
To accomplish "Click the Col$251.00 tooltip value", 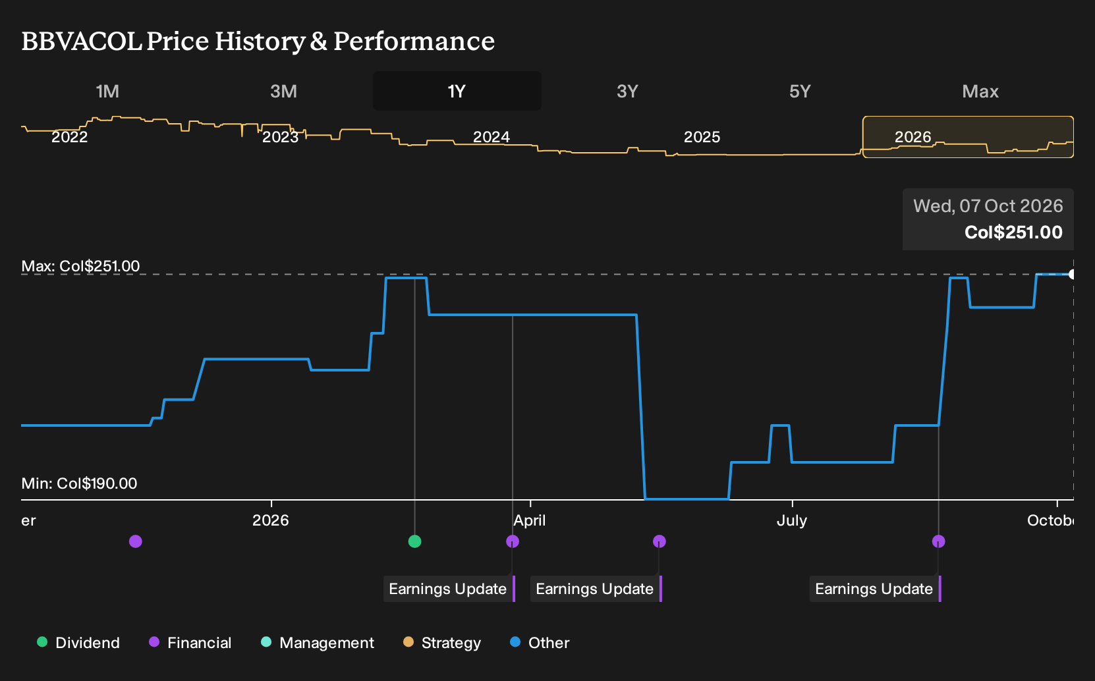I will pos(1013,232).
